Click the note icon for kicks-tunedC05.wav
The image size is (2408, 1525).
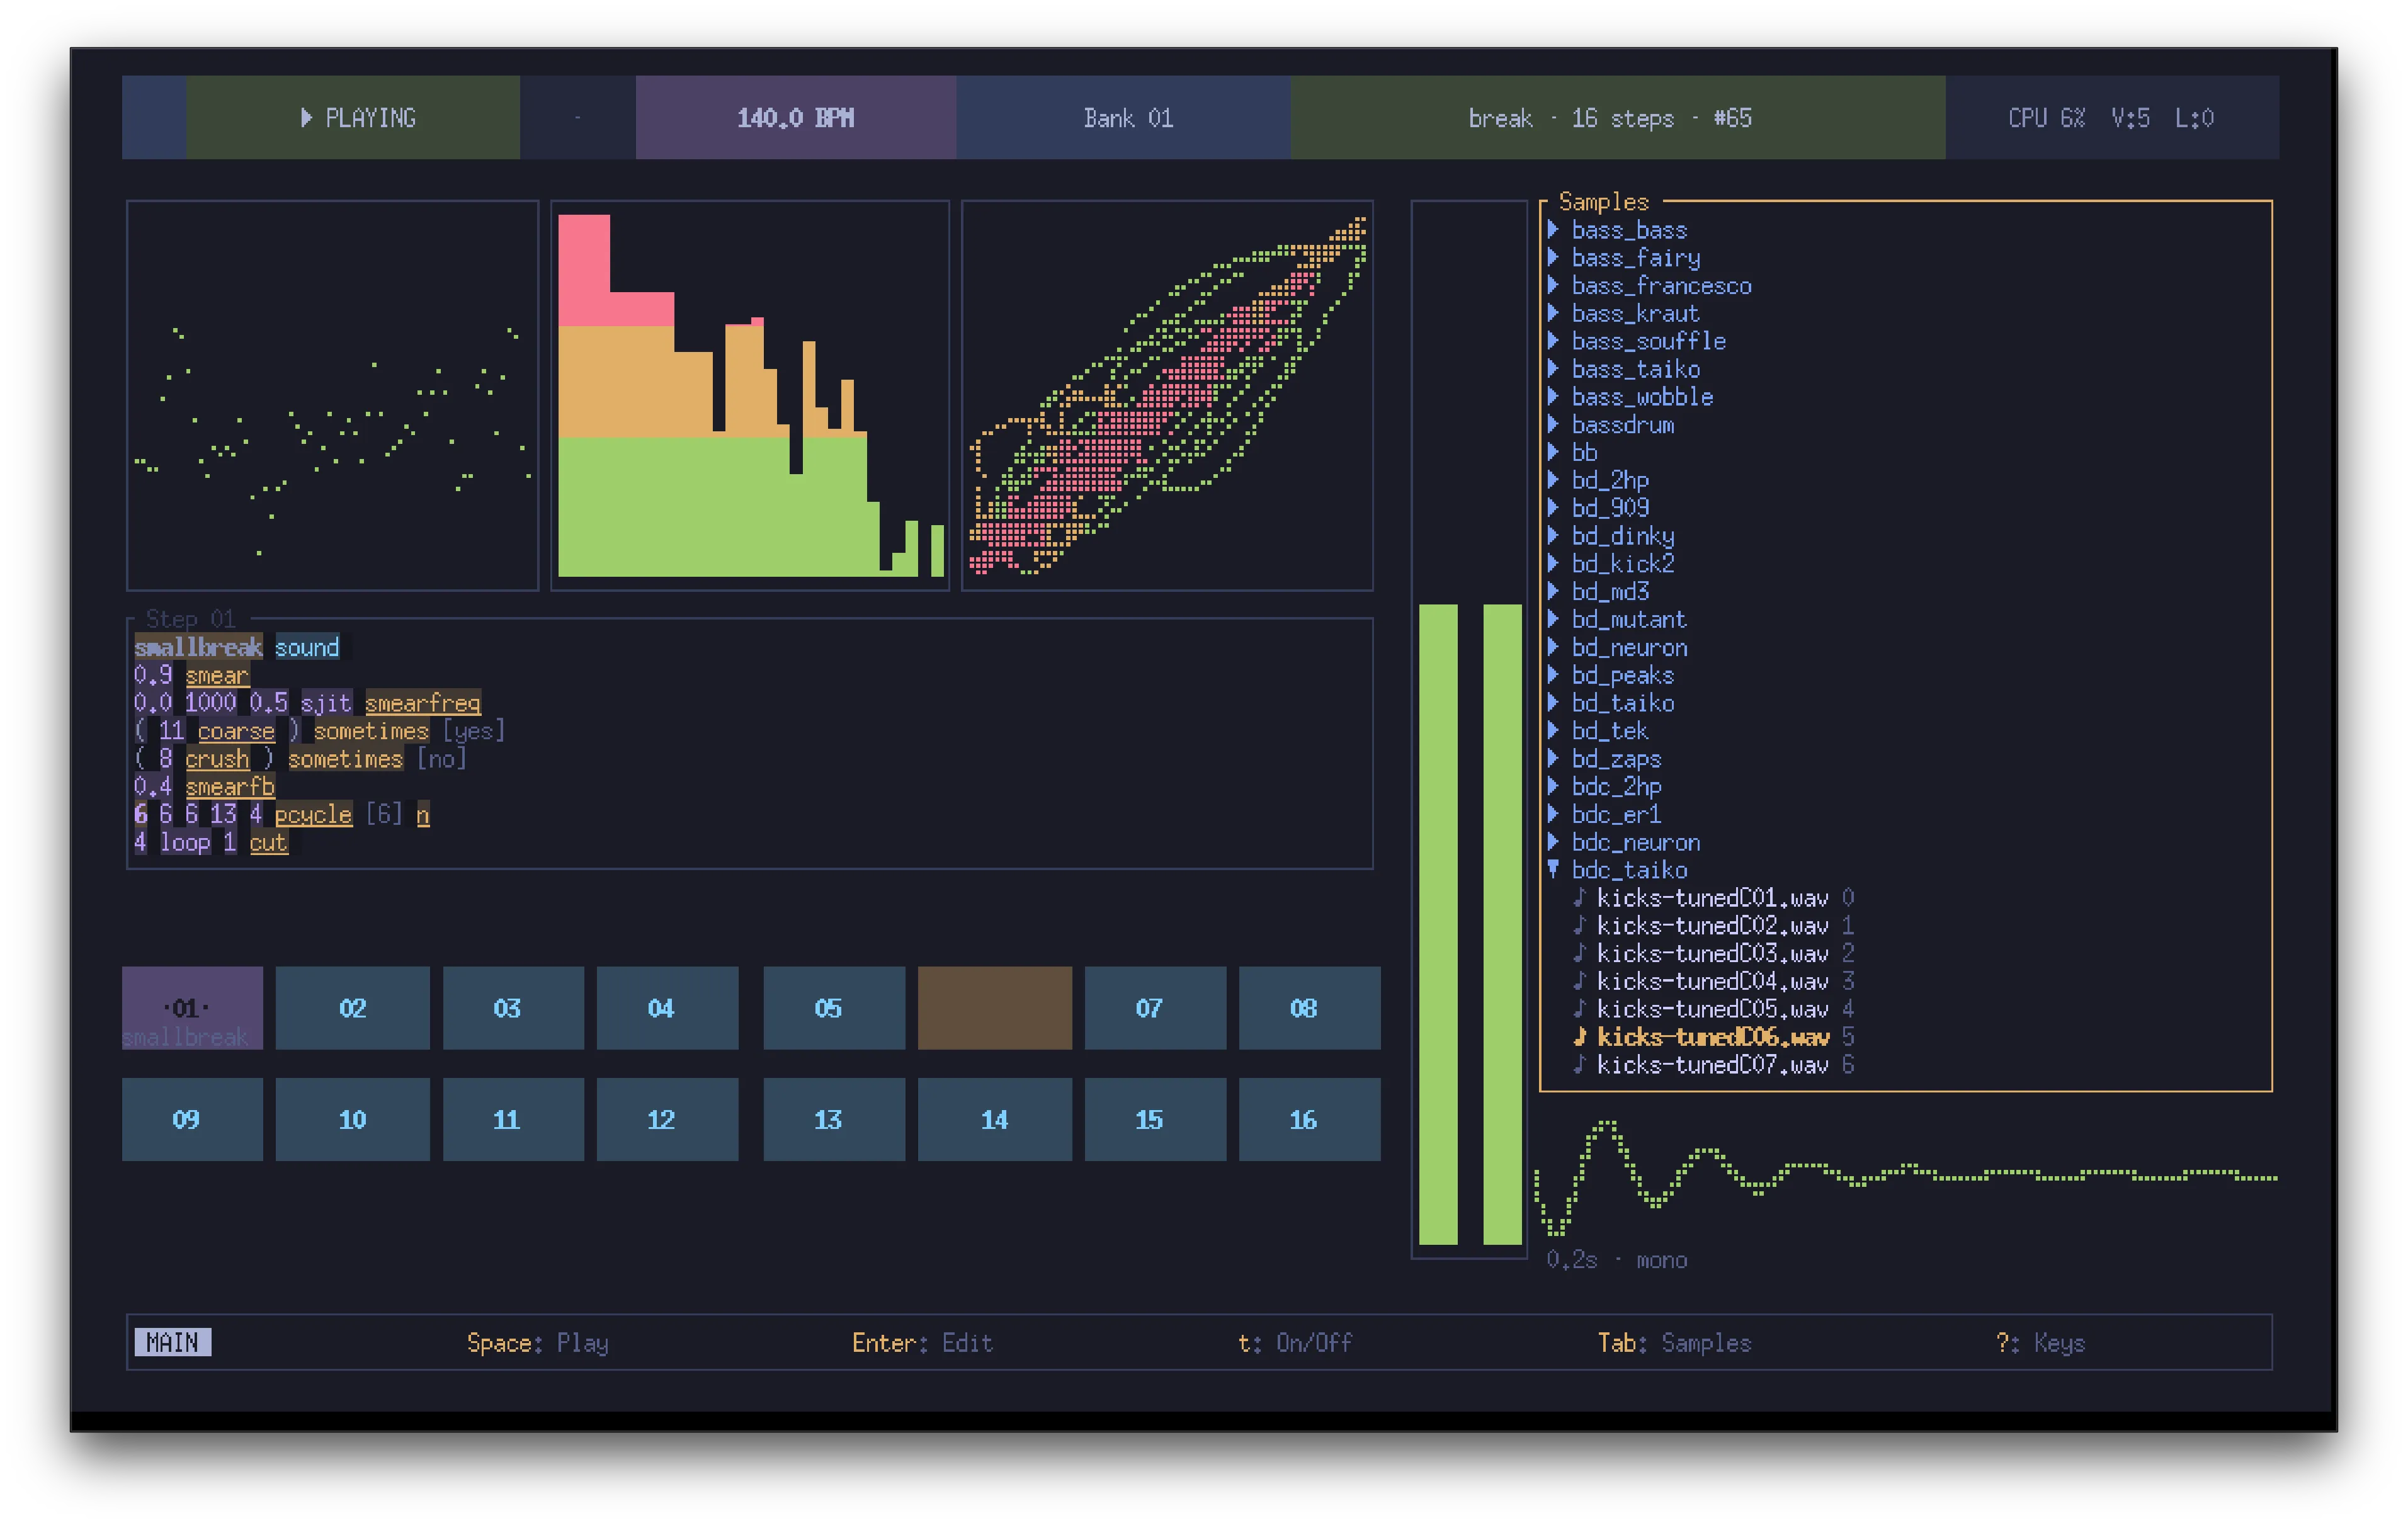tap(1579, 1009)
